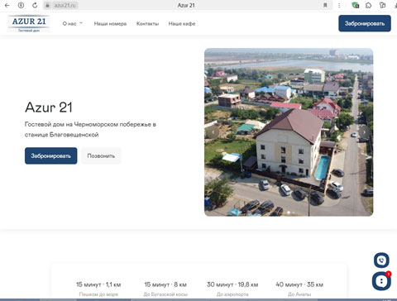Image resolution: width=397 pixels, height=301 pixels.
Task: Click the guesthouse description paragraph
Action: pos(90,130)
